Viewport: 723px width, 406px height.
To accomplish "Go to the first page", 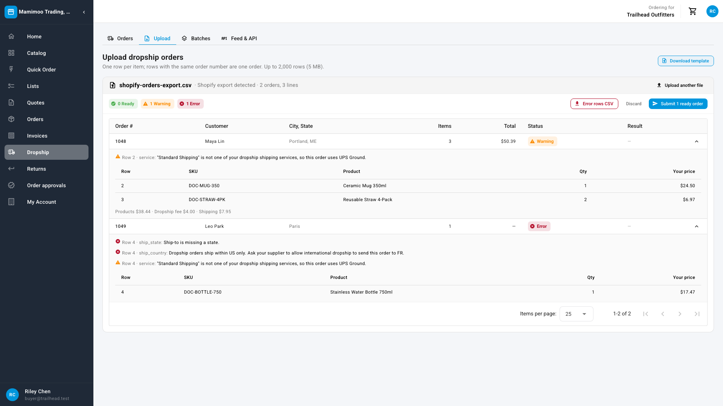I will point(645,314).
